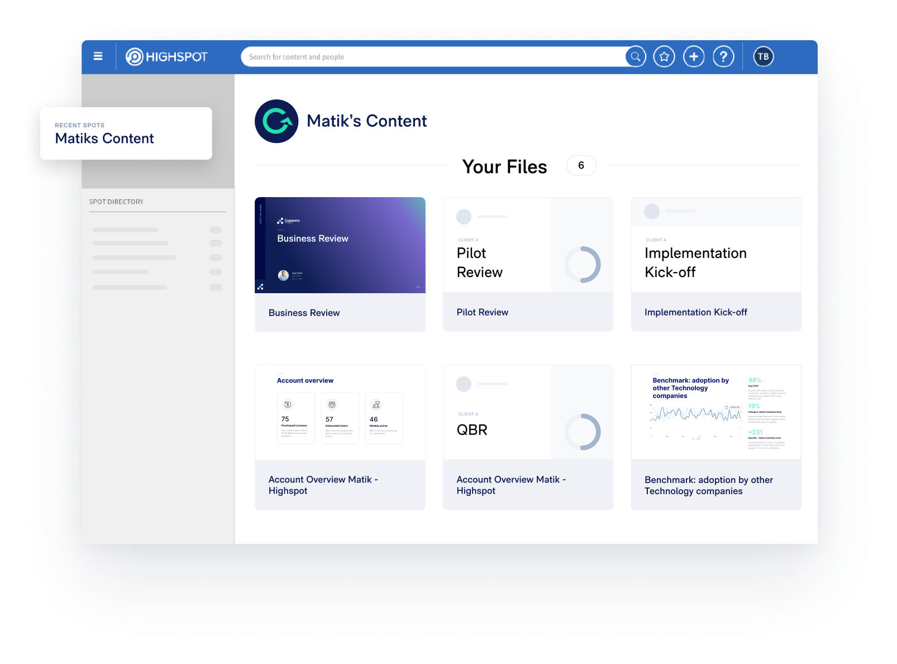Click the QBR loading spinner
The height and width of the screenshot is (664, 897).
582,432
